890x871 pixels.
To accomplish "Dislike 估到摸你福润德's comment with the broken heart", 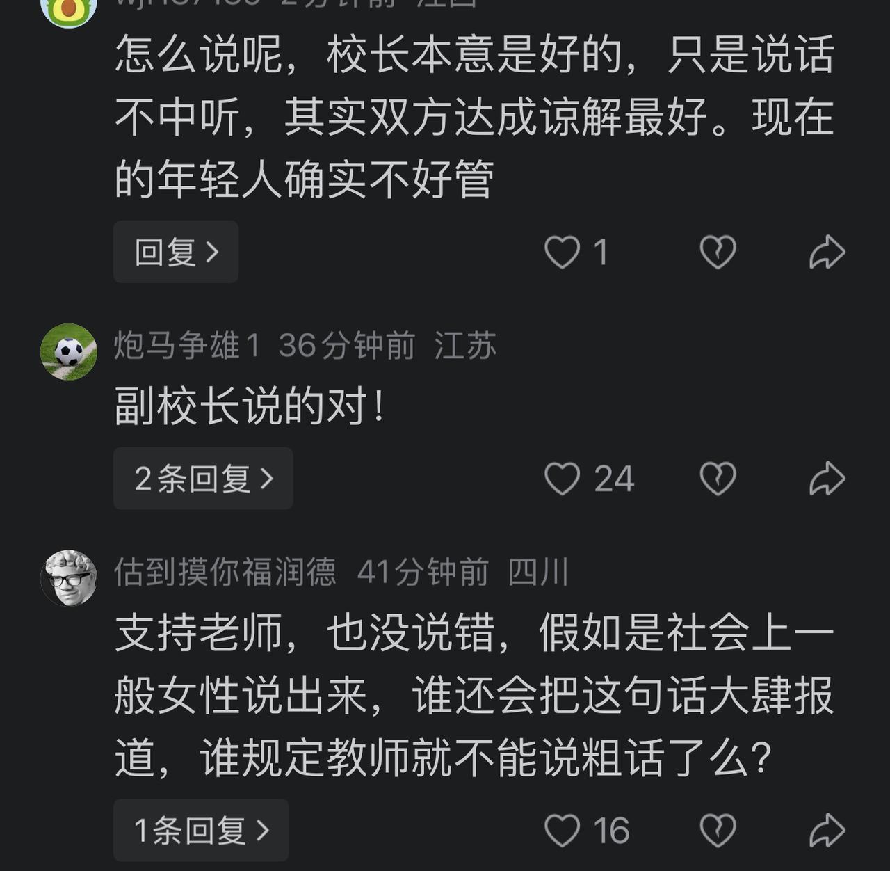I will click(718, 830).
